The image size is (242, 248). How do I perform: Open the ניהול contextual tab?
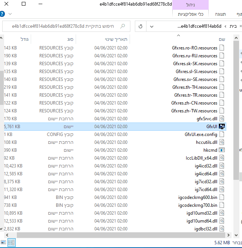click(x=190, y=5)
